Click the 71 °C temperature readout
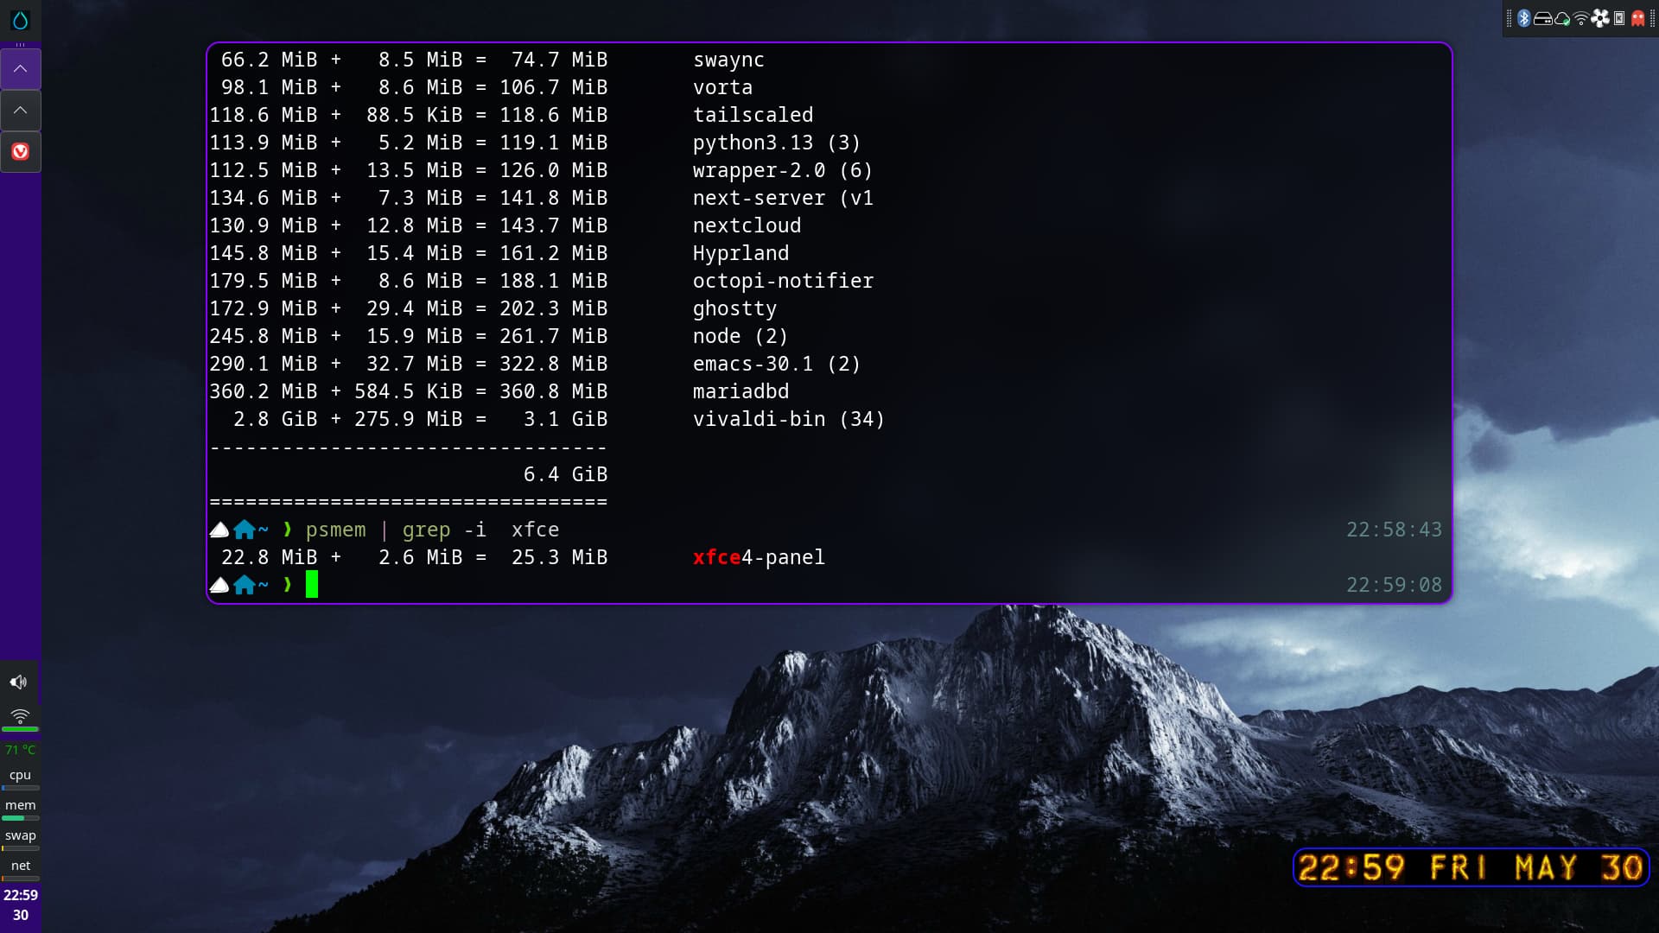 [20, 750]
